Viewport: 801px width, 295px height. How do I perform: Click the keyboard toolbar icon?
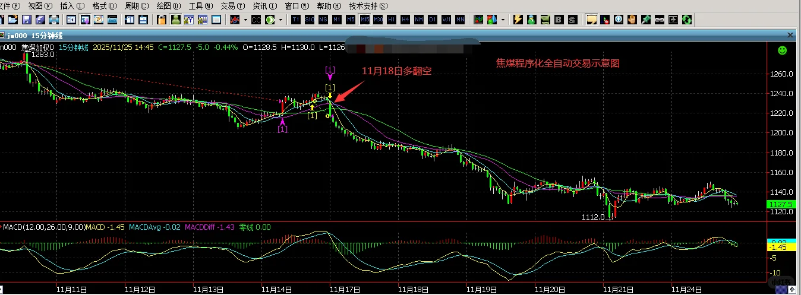[x=112, y=20]
